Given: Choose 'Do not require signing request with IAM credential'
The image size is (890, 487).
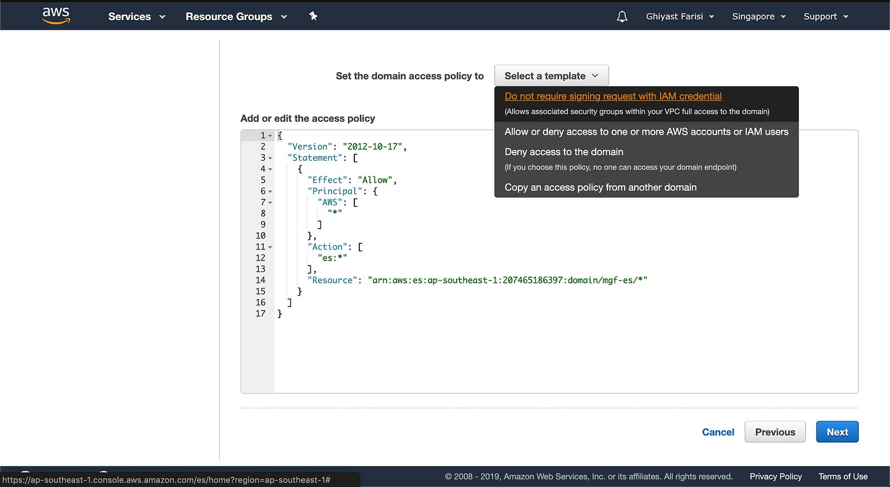Looking at the screenshot, I should [x=613, y=96].
